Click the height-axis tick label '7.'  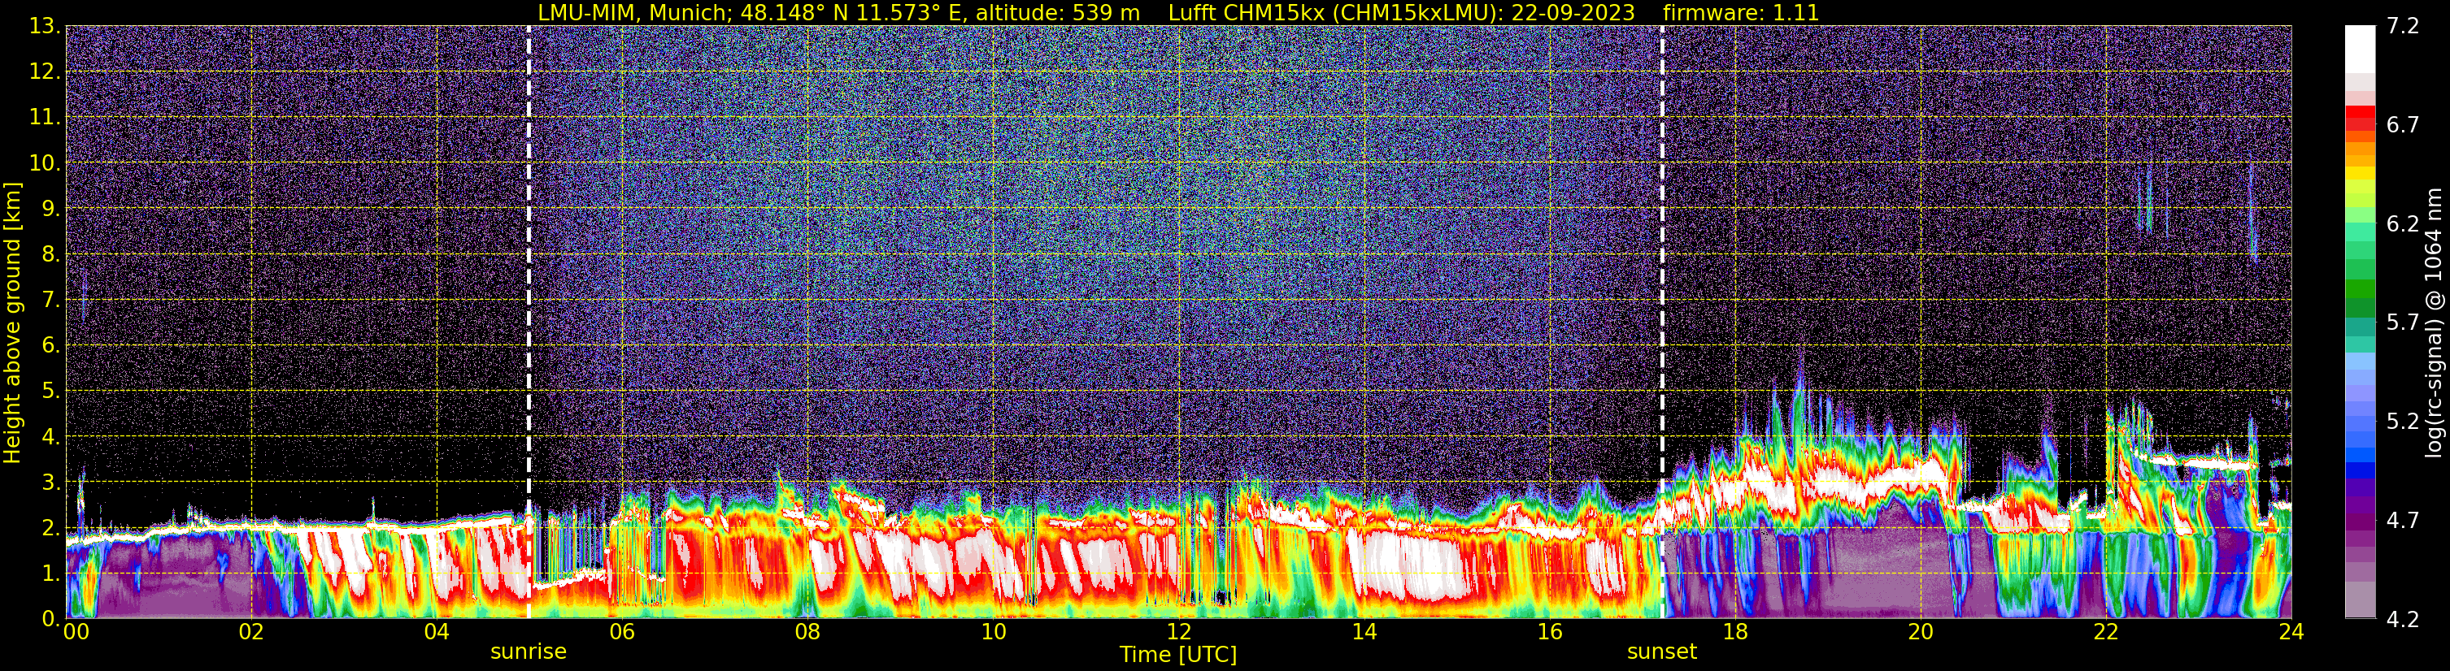pos(50,301)
